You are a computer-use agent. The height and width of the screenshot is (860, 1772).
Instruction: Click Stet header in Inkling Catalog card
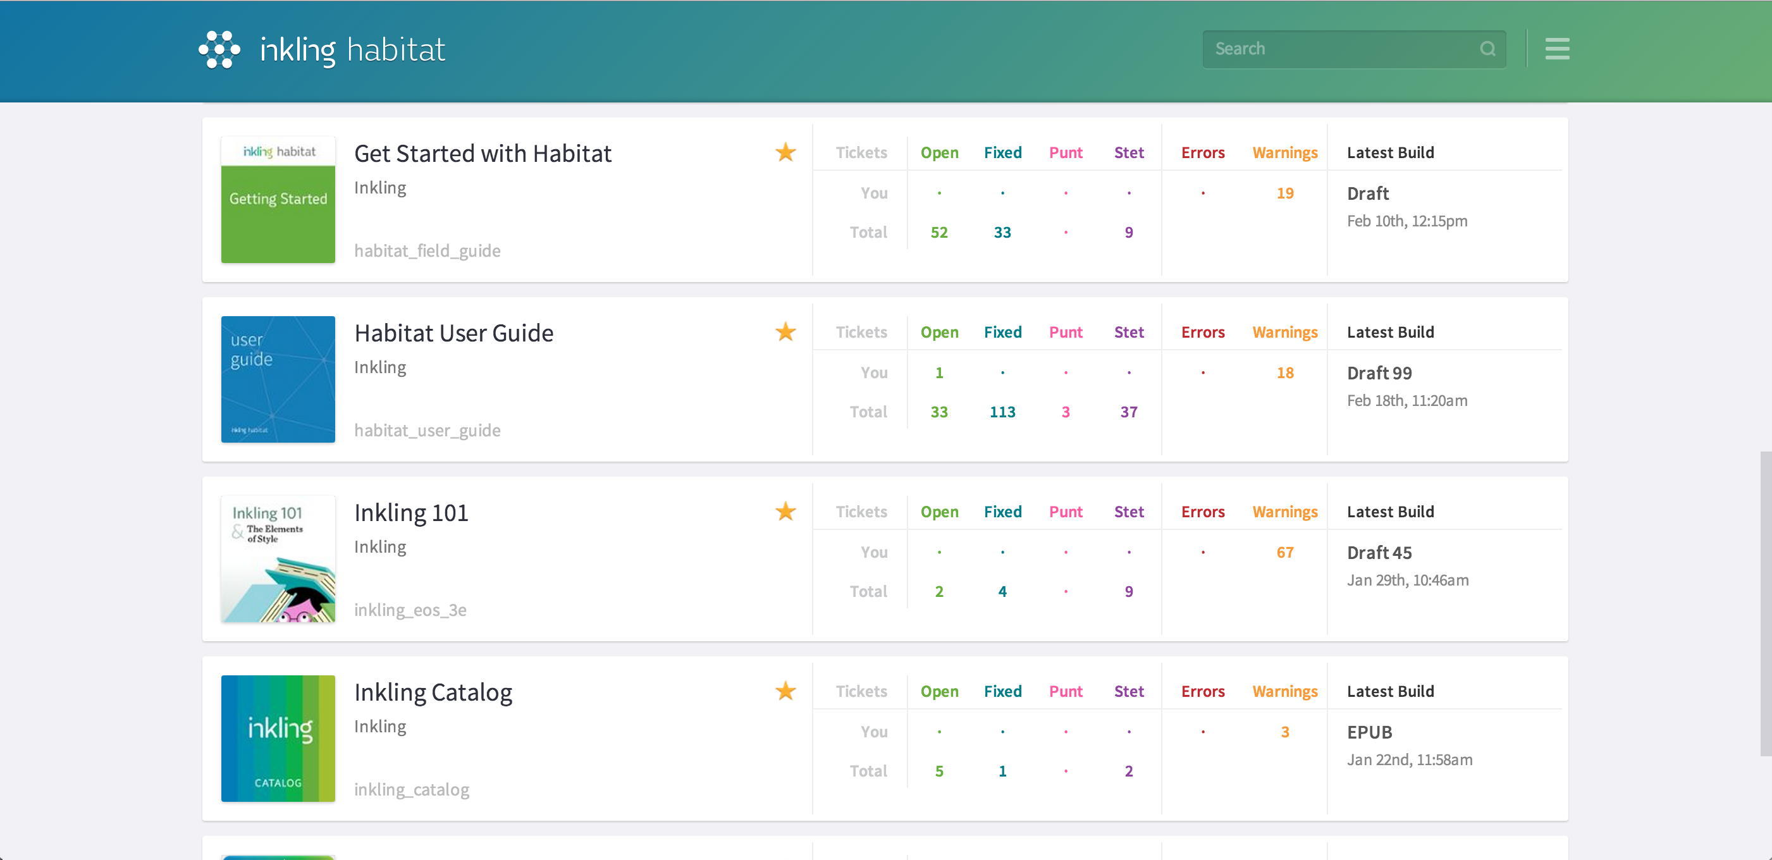[x=1128, y=691]
